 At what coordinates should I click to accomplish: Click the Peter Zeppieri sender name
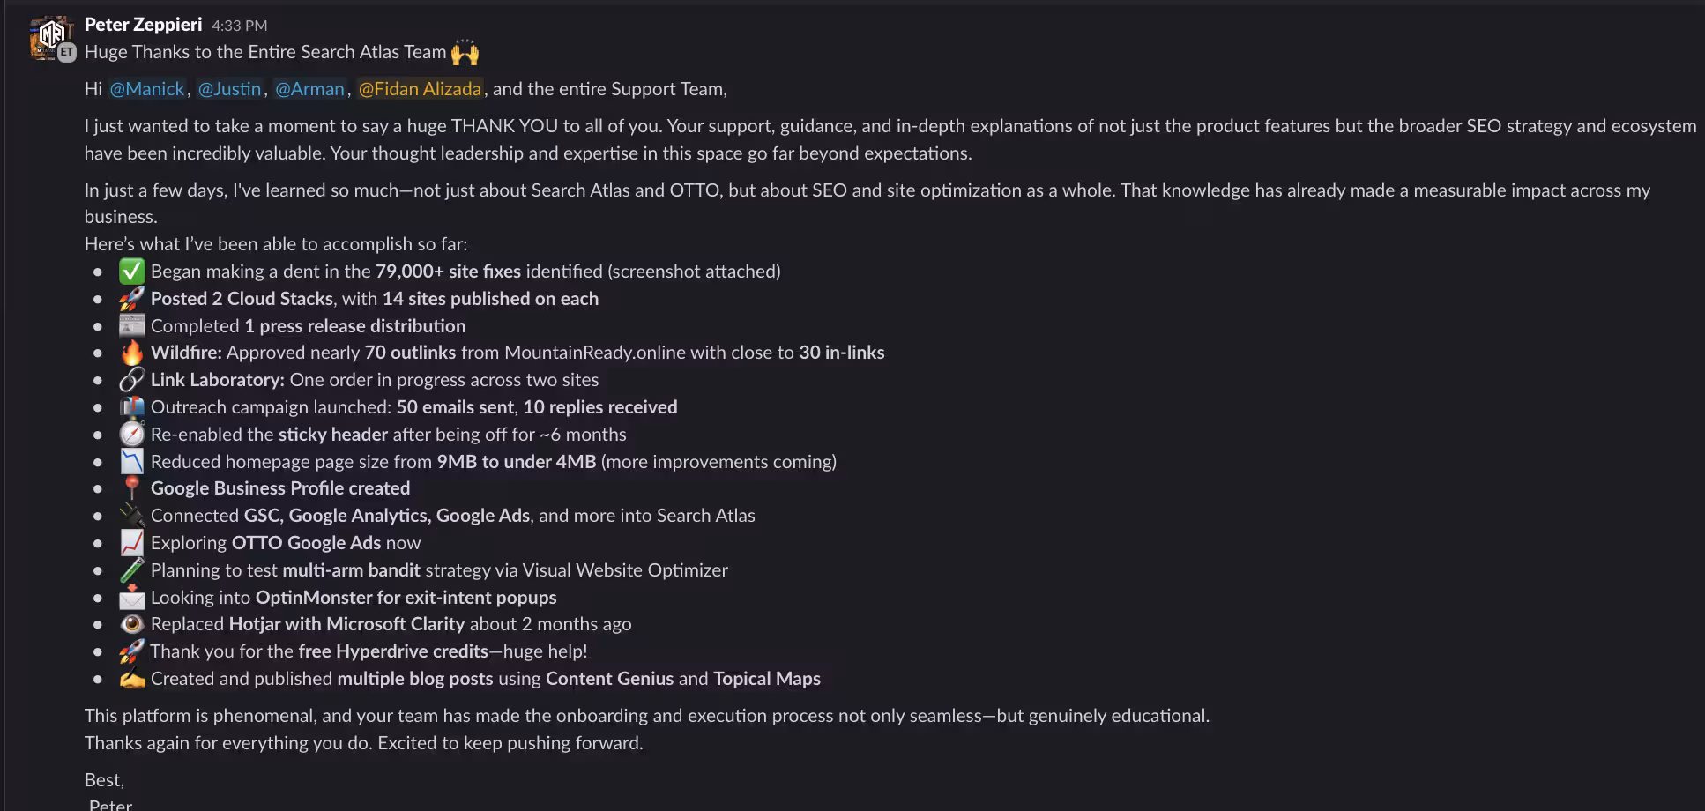point(143,25)
